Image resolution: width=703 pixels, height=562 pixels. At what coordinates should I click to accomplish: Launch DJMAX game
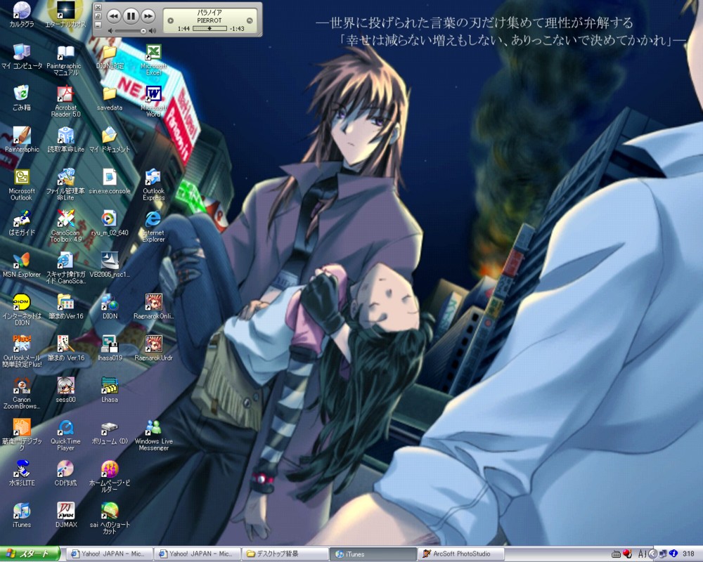click(x=65, y=515)
